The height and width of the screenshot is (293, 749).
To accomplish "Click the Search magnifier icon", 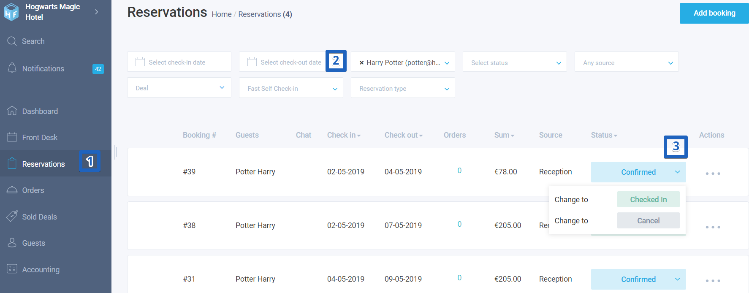I will coord(12,41).
